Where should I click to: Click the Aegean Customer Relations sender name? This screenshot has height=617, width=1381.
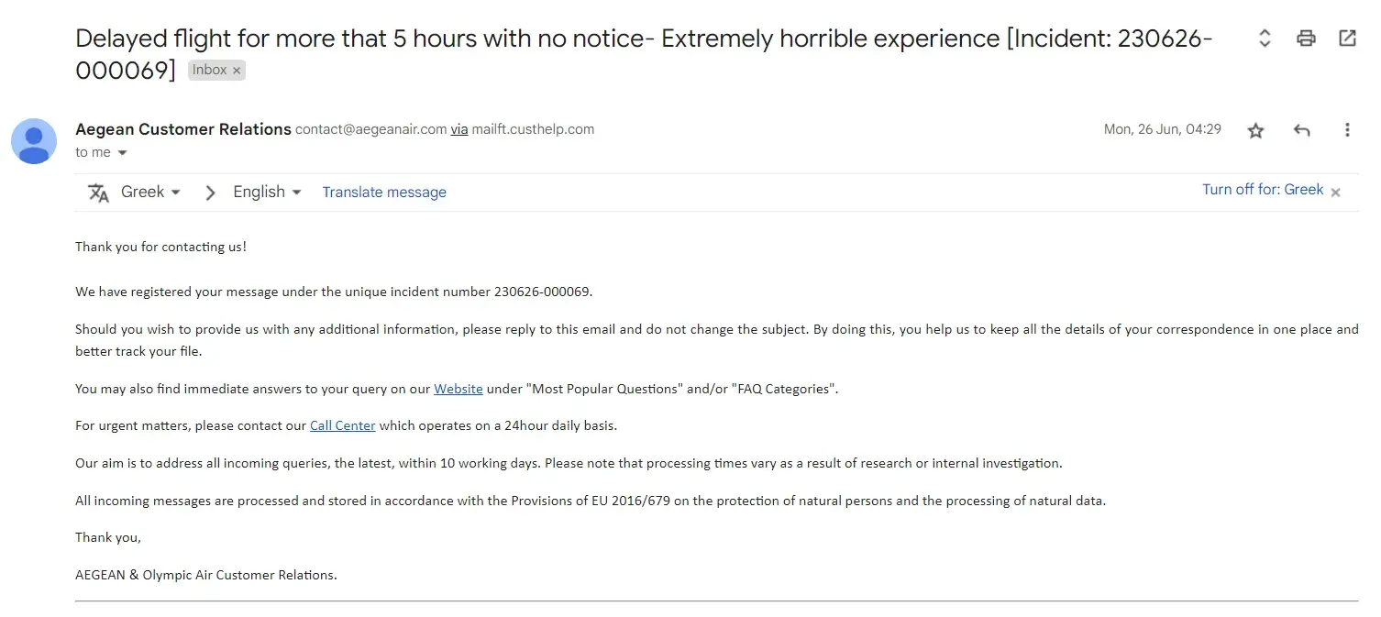[x=183, y=129]
